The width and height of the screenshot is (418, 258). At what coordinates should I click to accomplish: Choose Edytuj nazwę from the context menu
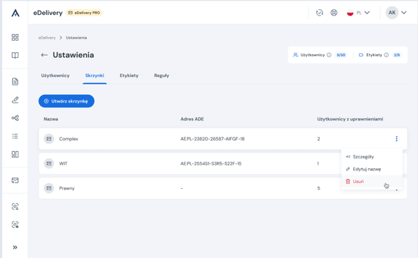pos(372,169)
